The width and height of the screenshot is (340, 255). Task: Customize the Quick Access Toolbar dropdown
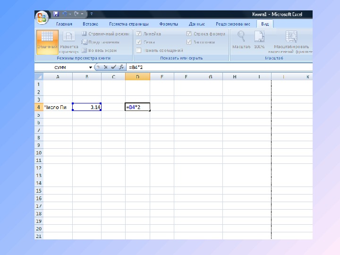92,14
